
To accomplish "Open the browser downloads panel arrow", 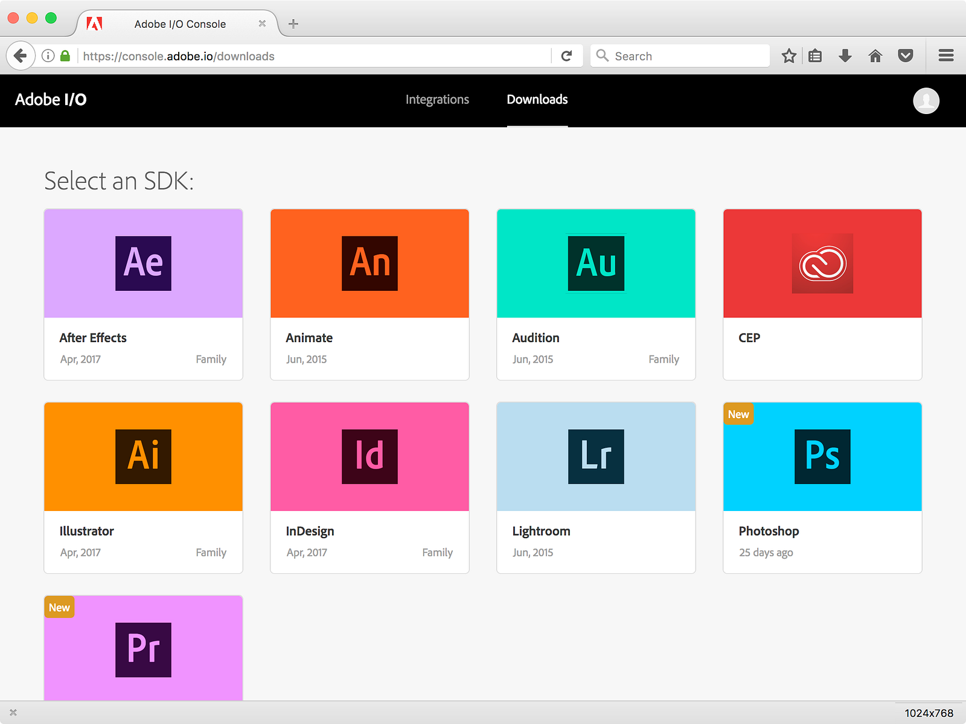I will coord(845,56).
